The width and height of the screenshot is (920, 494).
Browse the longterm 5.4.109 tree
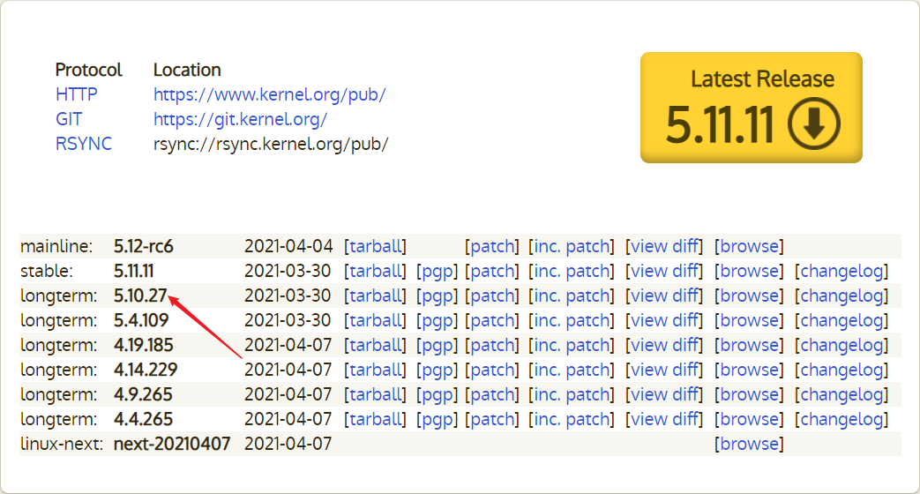749,320
